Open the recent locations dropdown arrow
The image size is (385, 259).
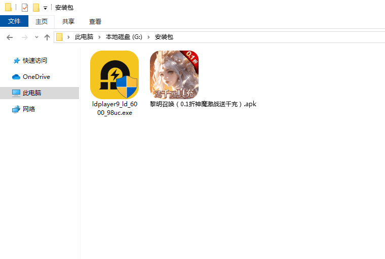coord(36,37)
